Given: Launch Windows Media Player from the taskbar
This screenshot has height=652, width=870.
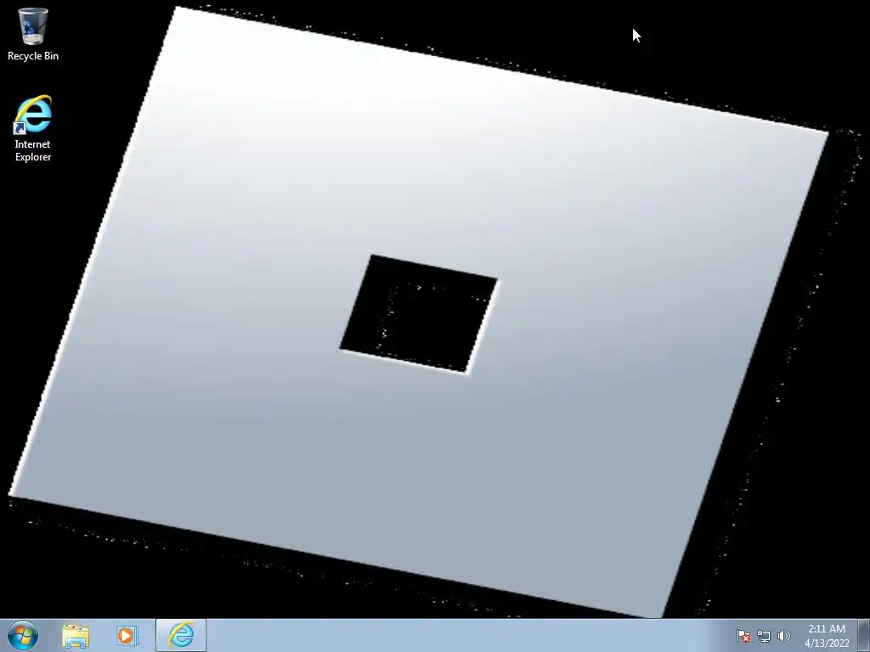Looking at the screenshot, I should (x=127, y=636).
